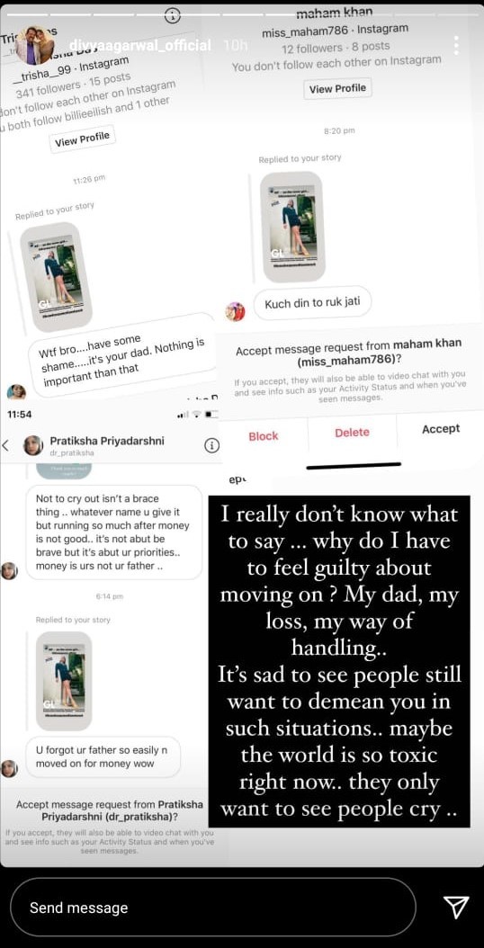This screenshot has width=484, height=948.
Task: Click View Profile under _trisha__99
Action: point(82,139)
